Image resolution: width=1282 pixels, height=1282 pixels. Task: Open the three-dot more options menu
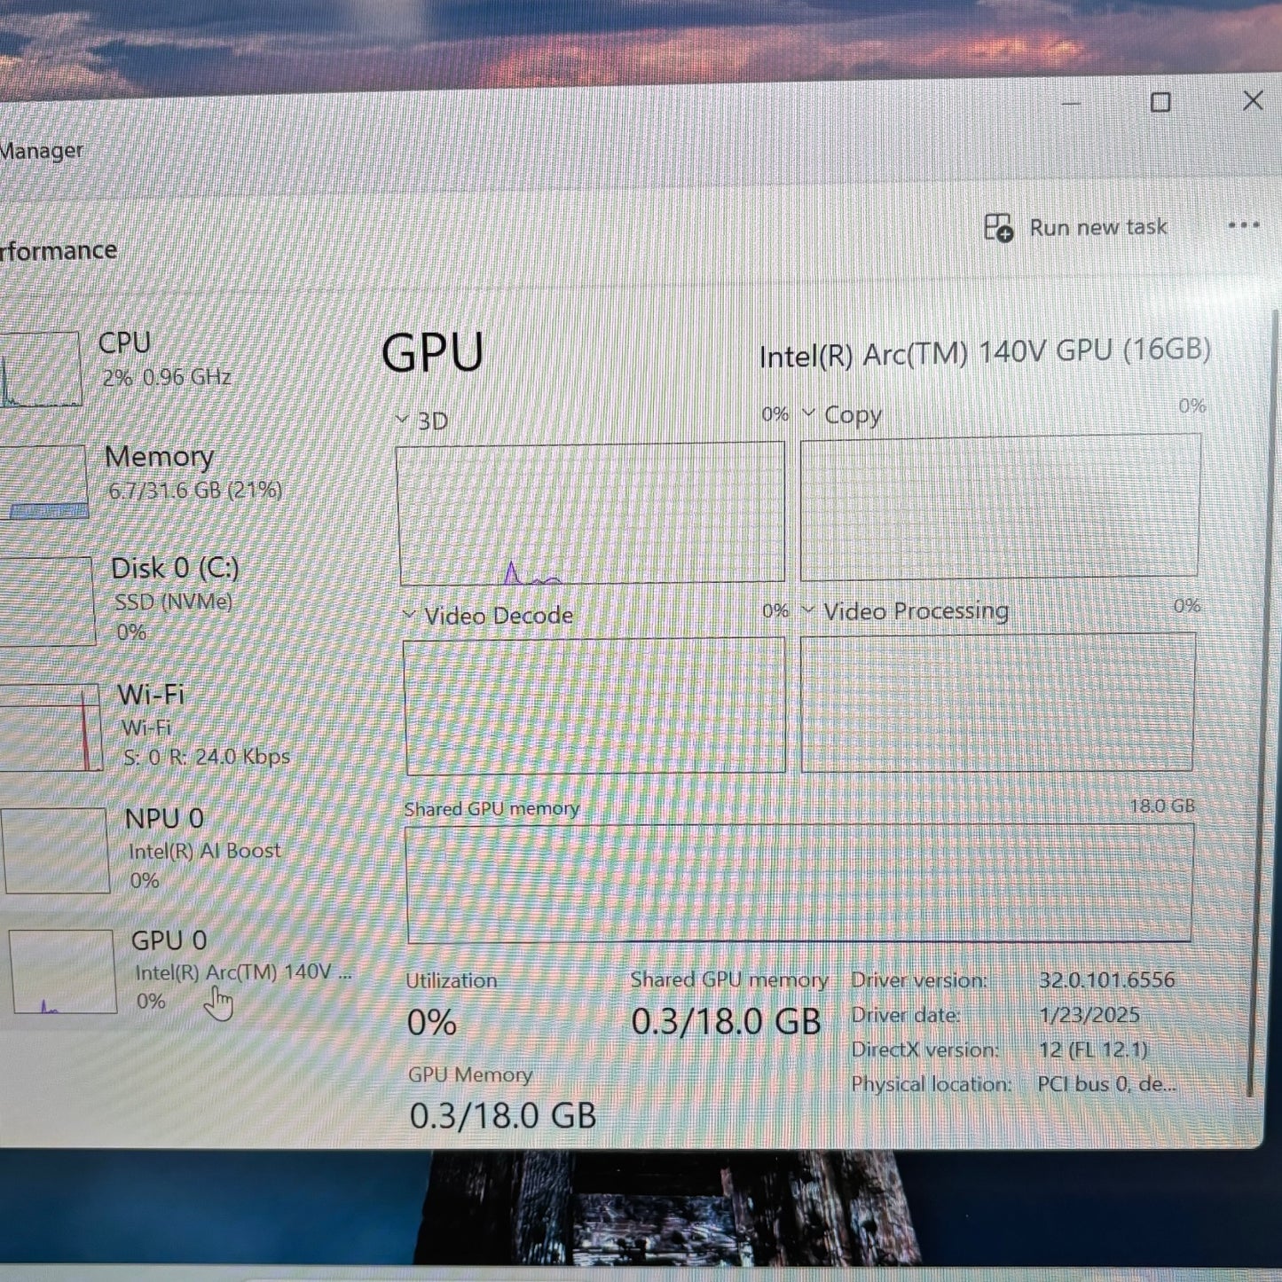(x=1243, y=225)
